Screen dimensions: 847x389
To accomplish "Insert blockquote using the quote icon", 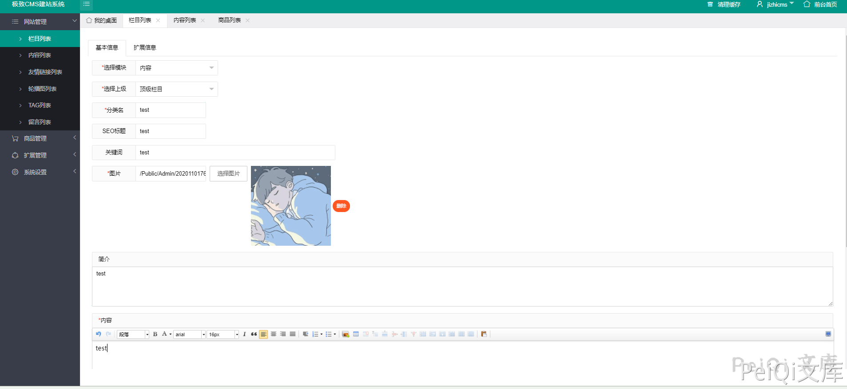I will [x=254, y=334].
